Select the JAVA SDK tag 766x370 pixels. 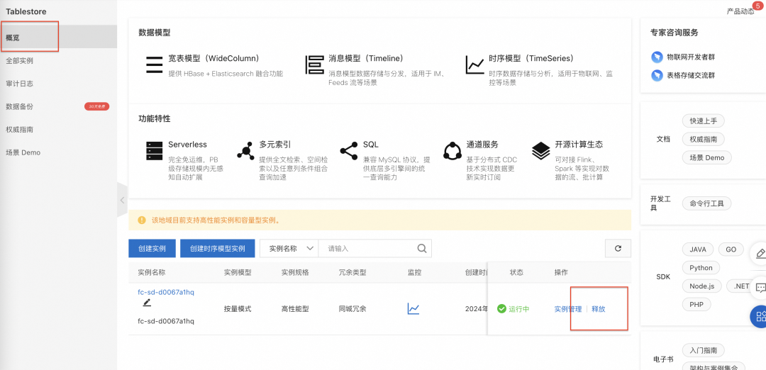click(698, 249)
